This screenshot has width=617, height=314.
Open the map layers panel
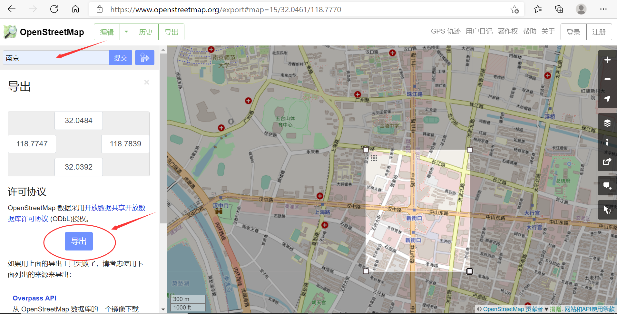pyautogui.click(x=608, y=123)
